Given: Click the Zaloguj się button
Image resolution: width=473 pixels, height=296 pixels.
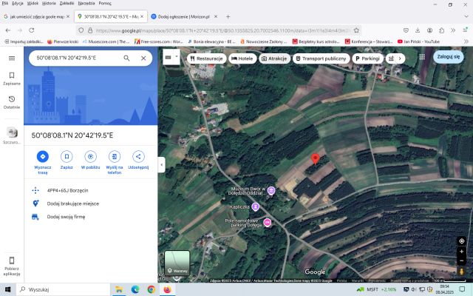Looking at the screenshot, I should pyautogui.click(x=449, y=57).
